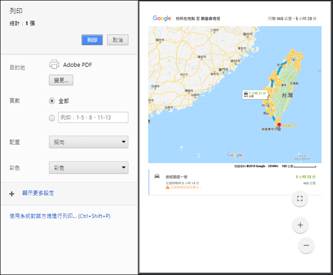
Task: Click the route time bubble on the map
Action: tap(255, 94)
